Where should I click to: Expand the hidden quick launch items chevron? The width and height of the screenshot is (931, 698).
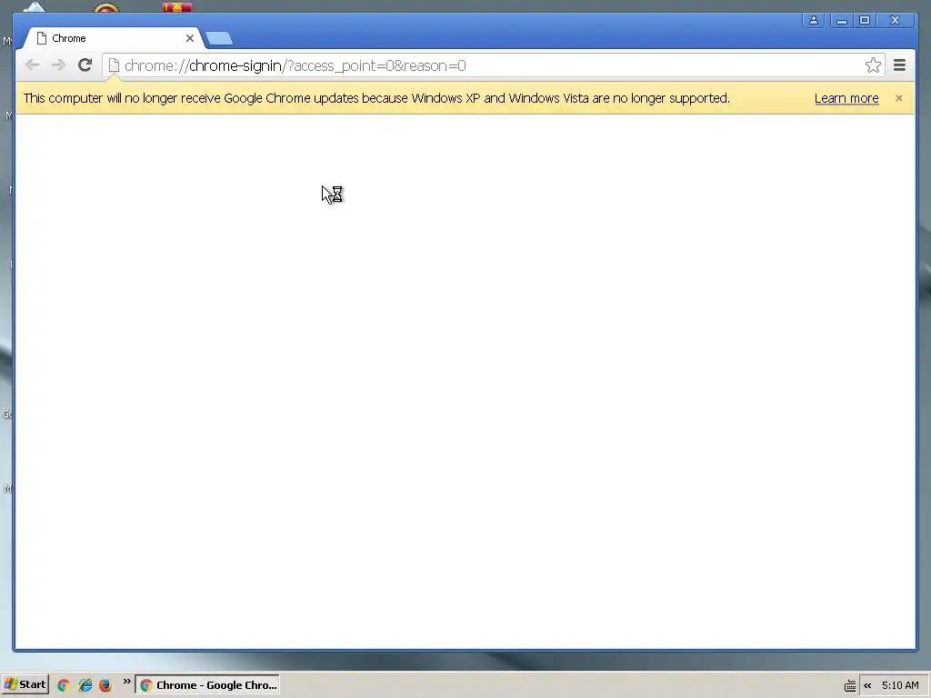(126, 682)
